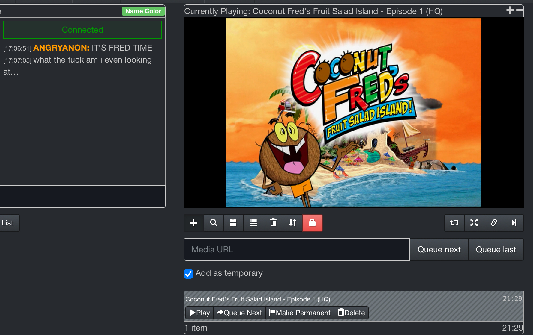Select the playlist entry title text
Image resolution: width=533 pixels, height=335 pixels.
click(x=258, y=299)
